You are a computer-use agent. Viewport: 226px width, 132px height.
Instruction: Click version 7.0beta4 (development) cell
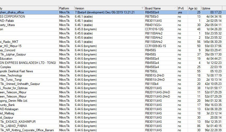(x=109, y=12)
